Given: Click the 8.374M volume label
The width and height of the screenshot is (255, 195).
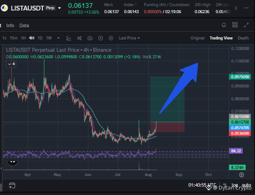Looking at the screenshot, I should pyautogui.click(x=237, y=167).
